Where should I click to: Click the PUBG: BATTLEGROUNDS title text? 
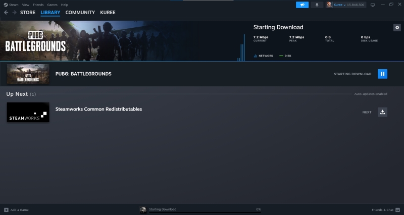coord(83,74)
